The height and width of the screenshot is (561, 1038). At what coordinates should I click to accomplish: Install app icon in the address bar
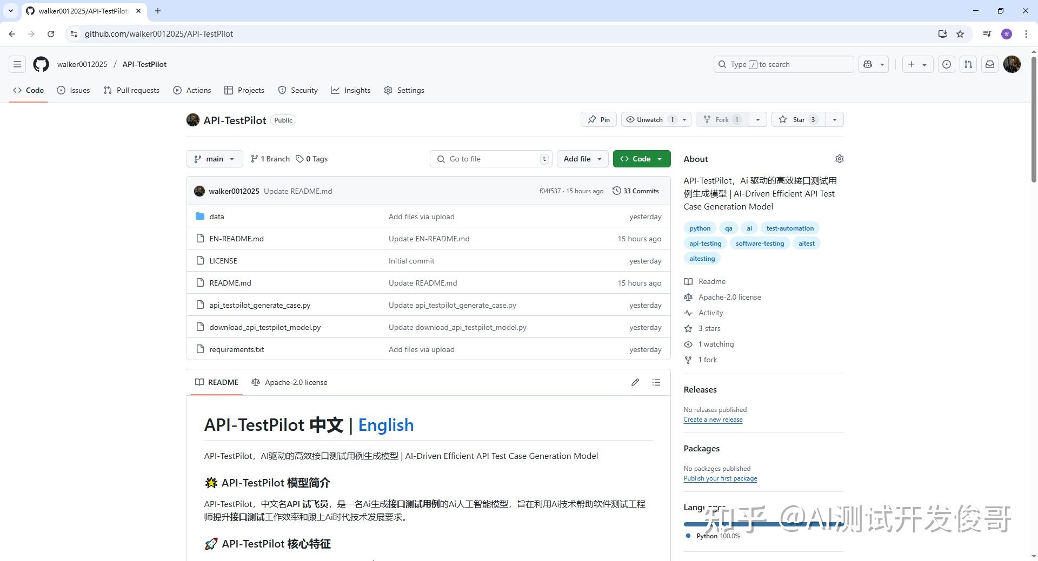(x=943, y=33)
